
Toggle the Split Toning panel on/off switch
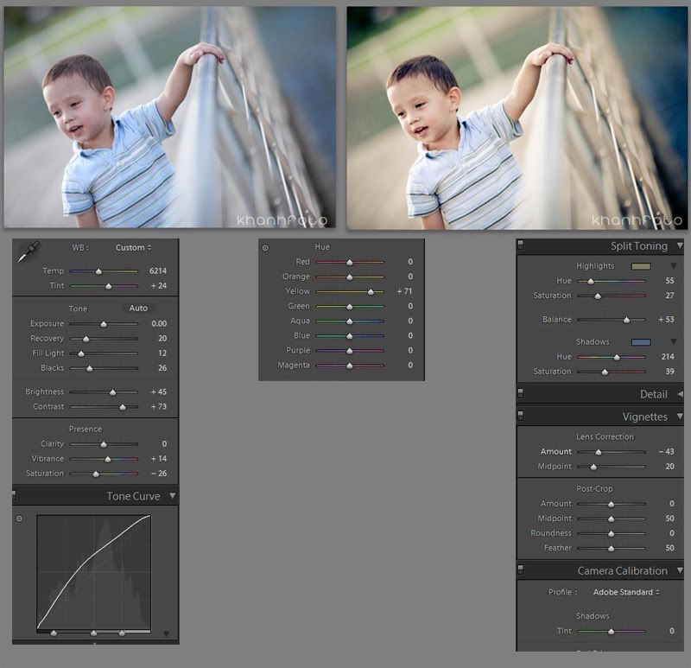pyautogui.click(x=521, y=245)
